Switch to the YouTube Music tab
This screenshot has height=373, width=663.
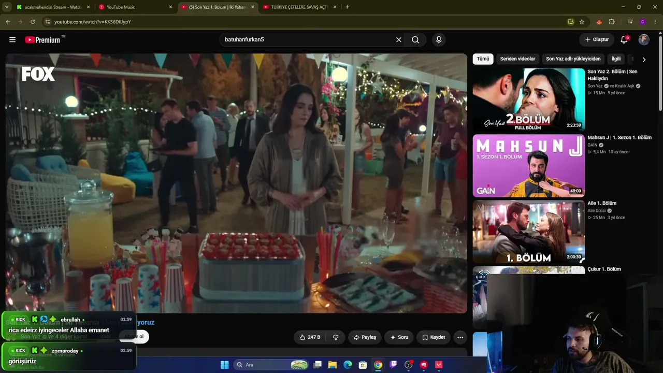135,7
